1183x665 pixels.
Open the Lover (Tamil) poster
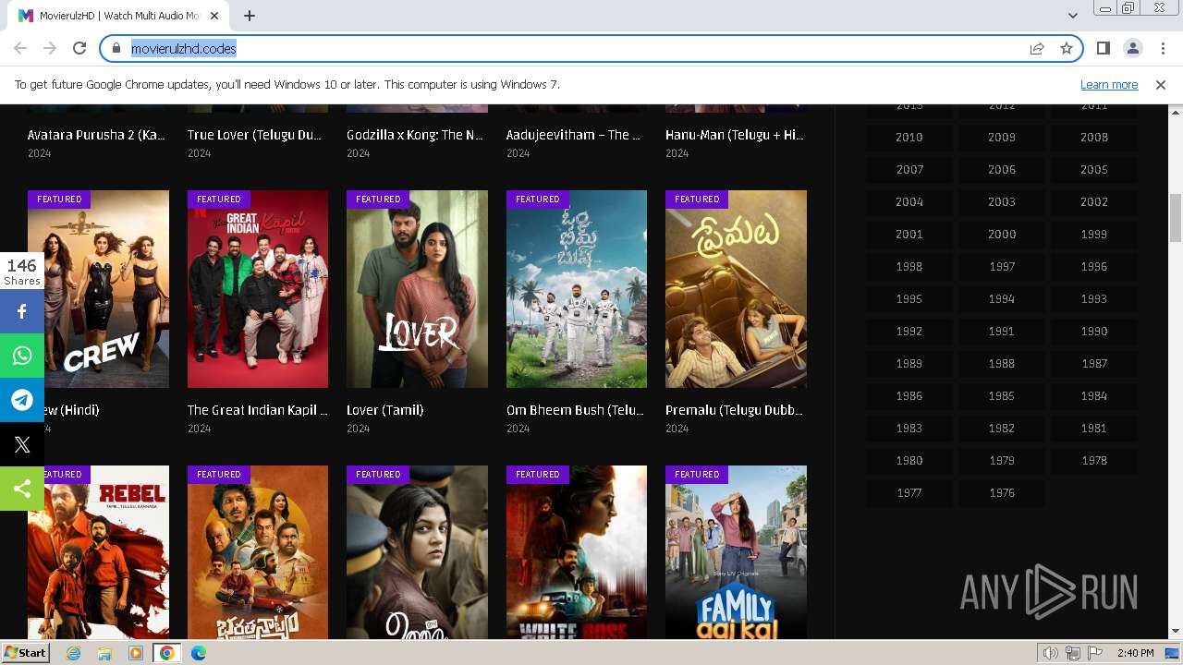(417, 289)
